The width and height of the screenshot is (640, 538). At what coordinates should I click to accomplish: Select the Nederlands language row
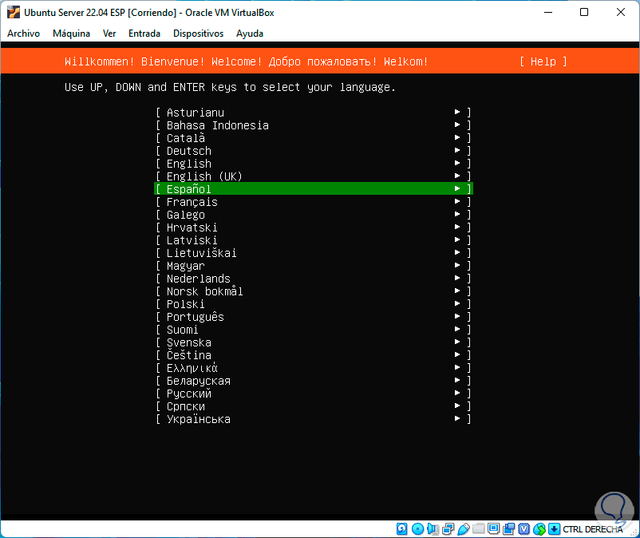click(x=314, y=279)
